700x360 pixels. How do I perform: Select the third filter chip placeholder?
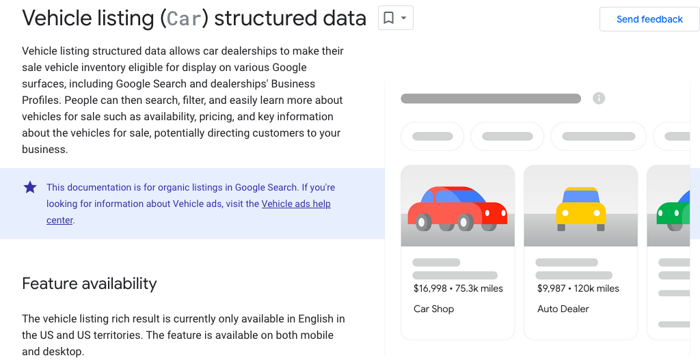598,137
